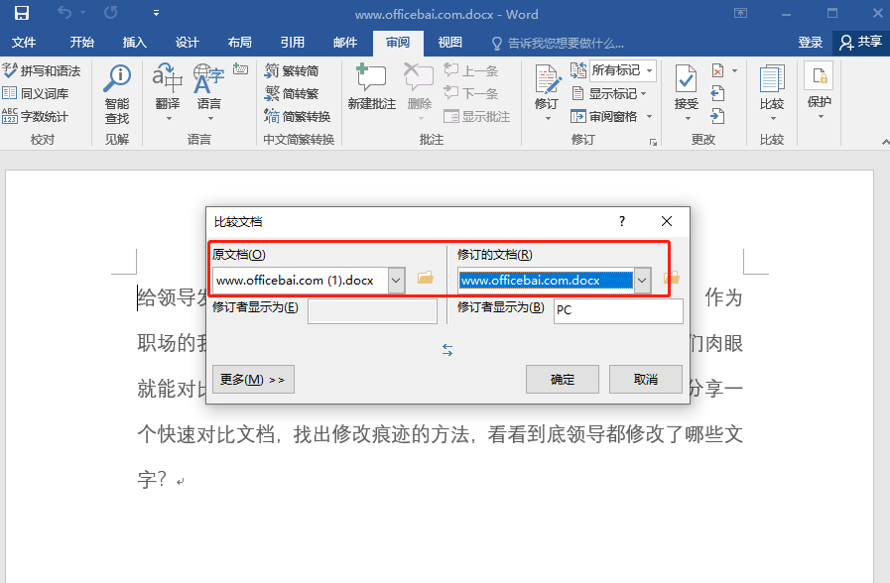Open the 比较 compare menu
This screenshot has height=583, width=890.
click(x=771, y=92)
